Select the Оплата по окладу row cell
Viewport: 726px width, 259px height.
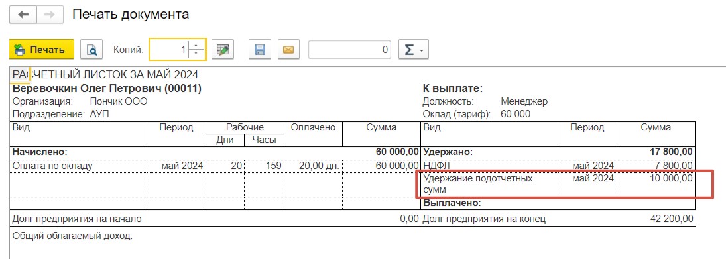coord(79,165)
